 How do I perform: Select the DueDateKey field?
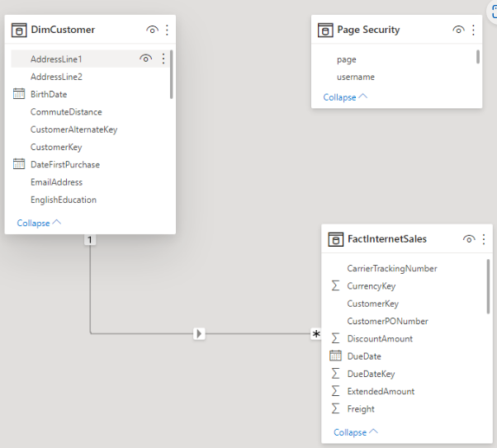[x=371, y=374]
